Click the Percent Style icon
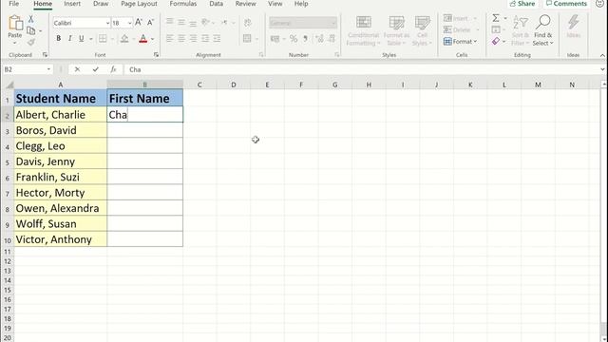The height and width of the screenshot is (342, 608). [294, 38]
